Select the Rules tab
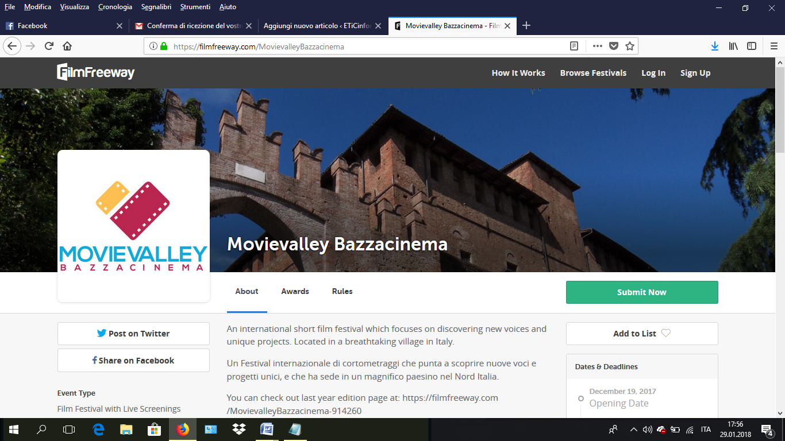Screen dimensions: 785x441 (x=342, y=292)
